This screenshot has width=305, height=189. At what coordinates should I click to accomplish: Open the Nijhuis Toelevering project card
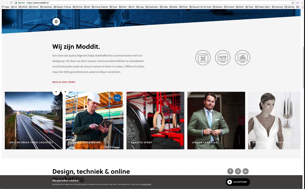(95, 120)
